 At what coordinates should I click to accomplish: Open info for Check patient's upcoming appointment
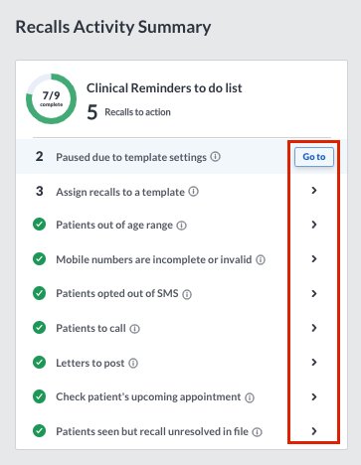(250, 397)
